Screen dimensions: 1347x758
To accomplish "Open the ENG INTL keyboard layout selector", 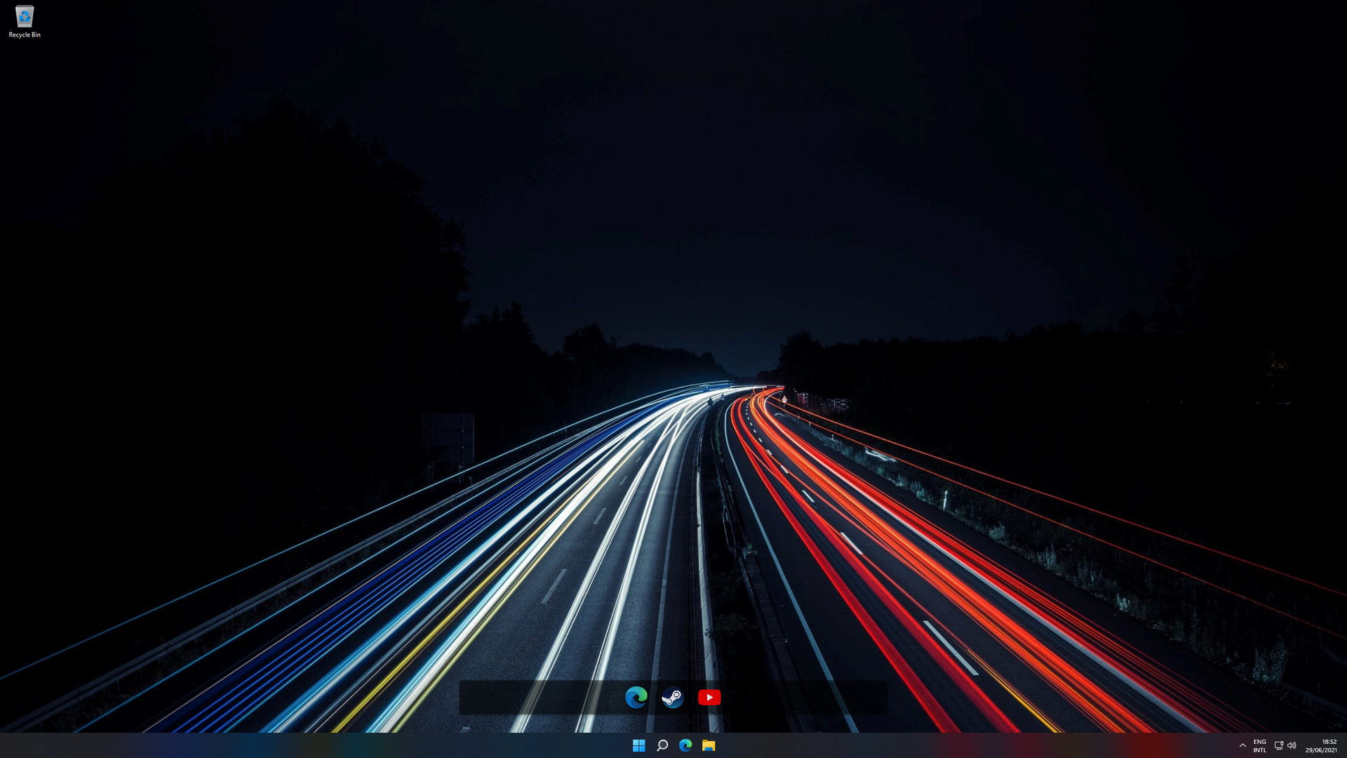I will point(1259,746).
